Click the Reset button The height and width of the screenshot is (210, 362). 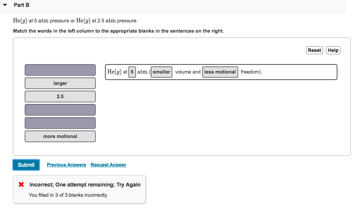pyautogui.click(x=314, y=50)
